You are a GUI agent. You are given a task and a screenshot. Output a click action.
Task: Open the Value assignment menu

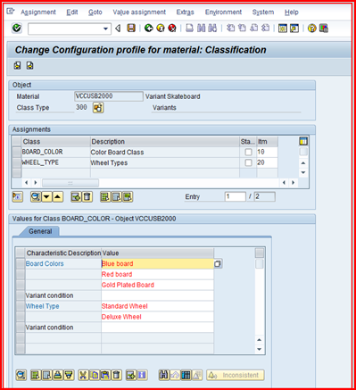139,12
